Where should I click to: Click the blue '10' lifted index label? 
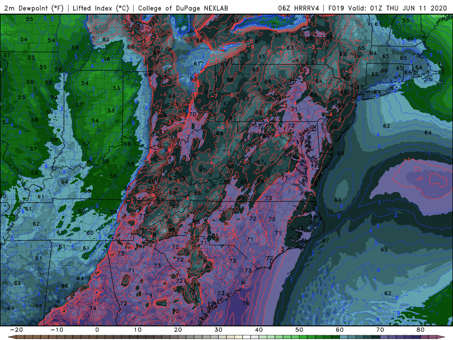439,52
